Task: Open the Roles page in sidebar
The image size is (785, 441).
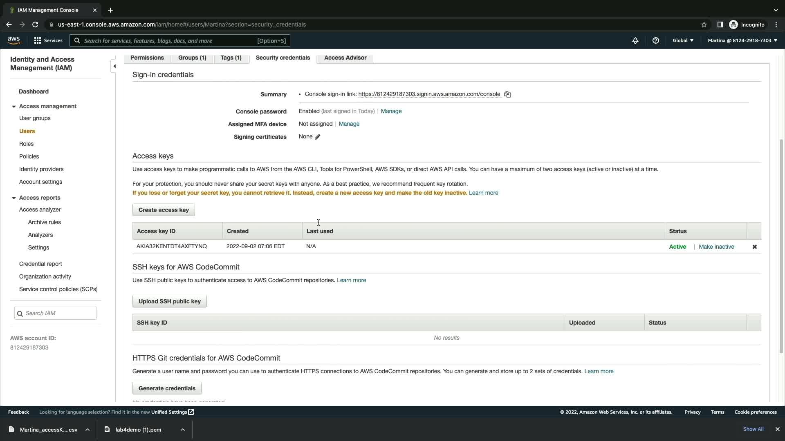Action: 26,144
